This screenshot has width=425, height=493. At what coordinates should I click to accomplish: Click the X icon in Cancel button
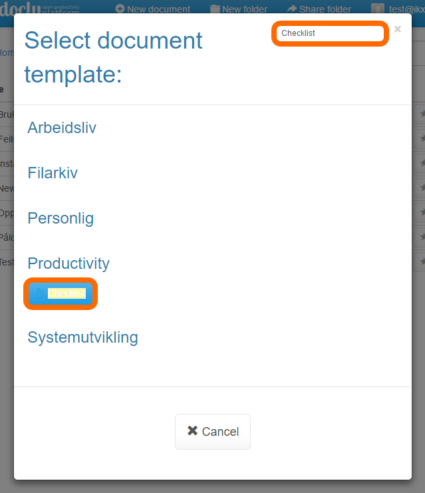coord(192,430)
